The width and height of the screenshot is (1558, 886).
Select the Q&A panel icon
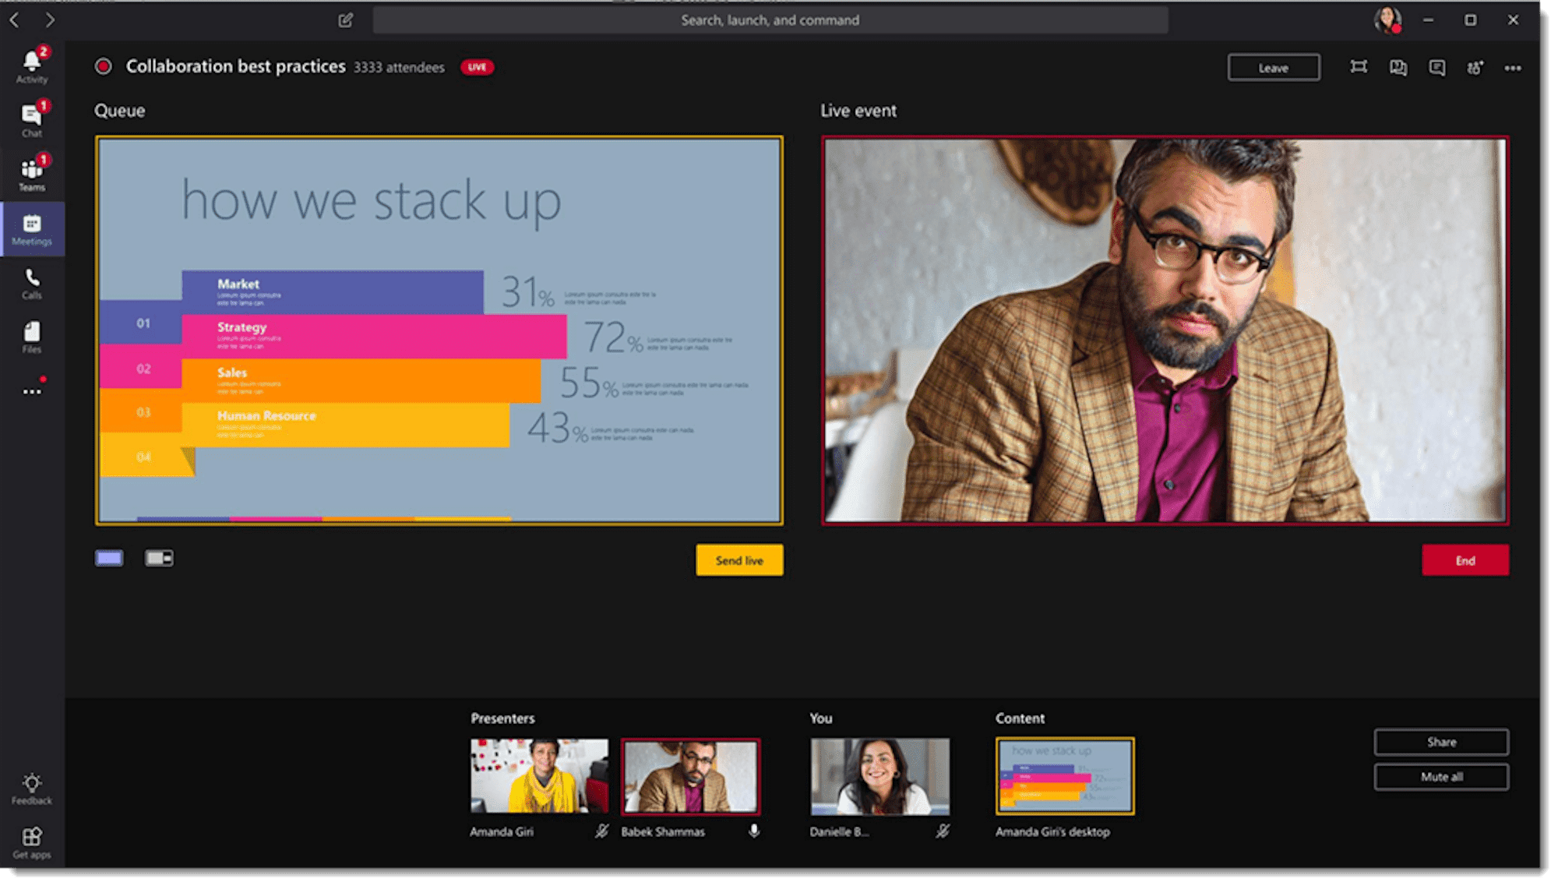pyautogui.click(x=1397, y=68)
